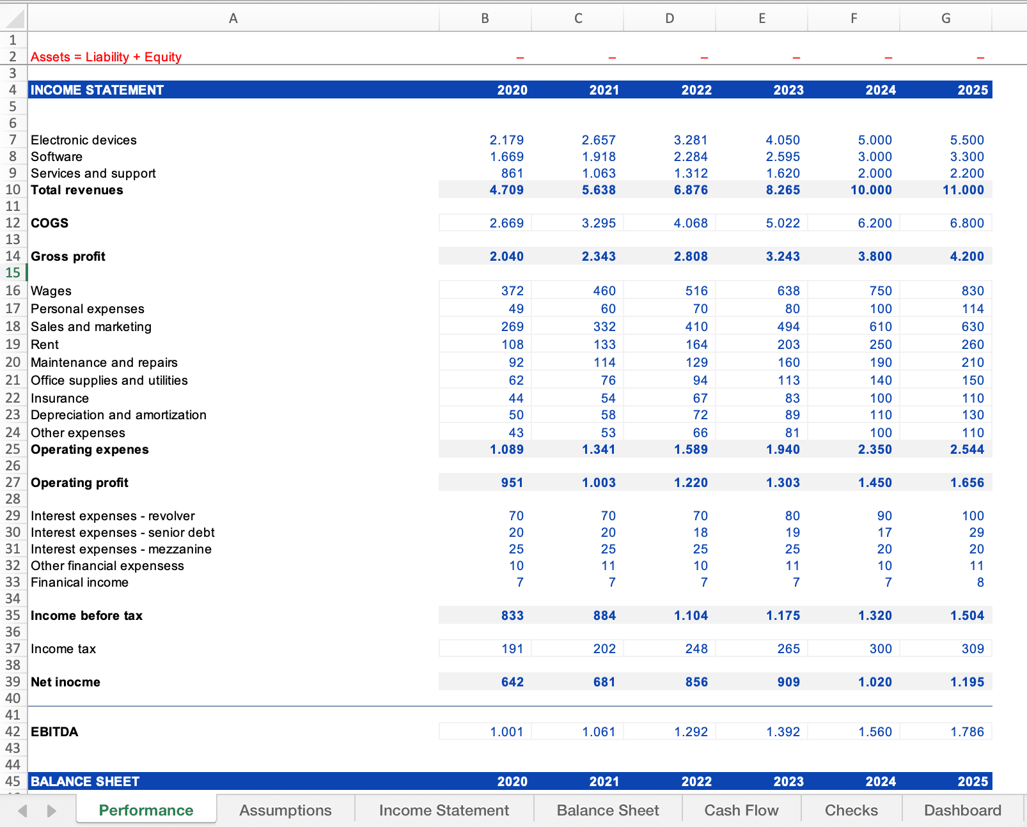Select column D header
The width and height of the screenshot is (1027, 827).
670,19
